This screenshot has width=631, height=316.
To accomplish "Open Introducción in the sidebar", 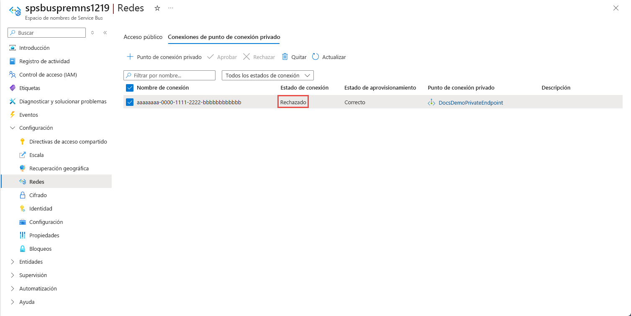I will [34, 48].
